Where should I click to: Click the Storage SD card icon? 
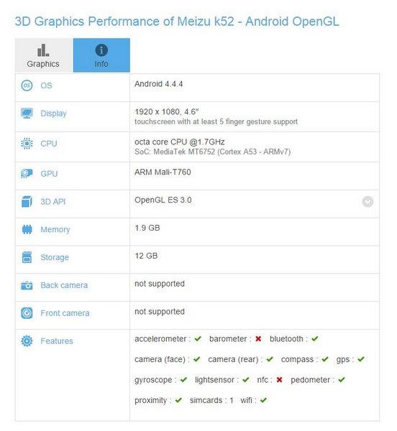[27, 257]
